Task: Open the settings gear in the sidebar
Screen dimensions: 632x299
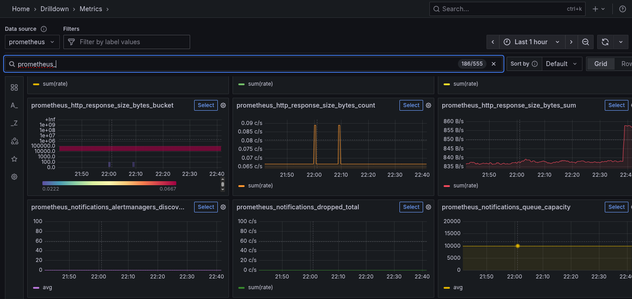Action: 14,177
